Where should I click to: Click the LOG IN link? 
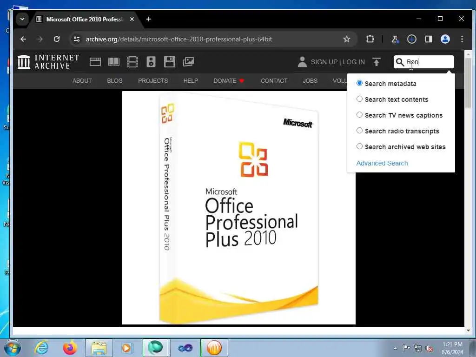354,62
